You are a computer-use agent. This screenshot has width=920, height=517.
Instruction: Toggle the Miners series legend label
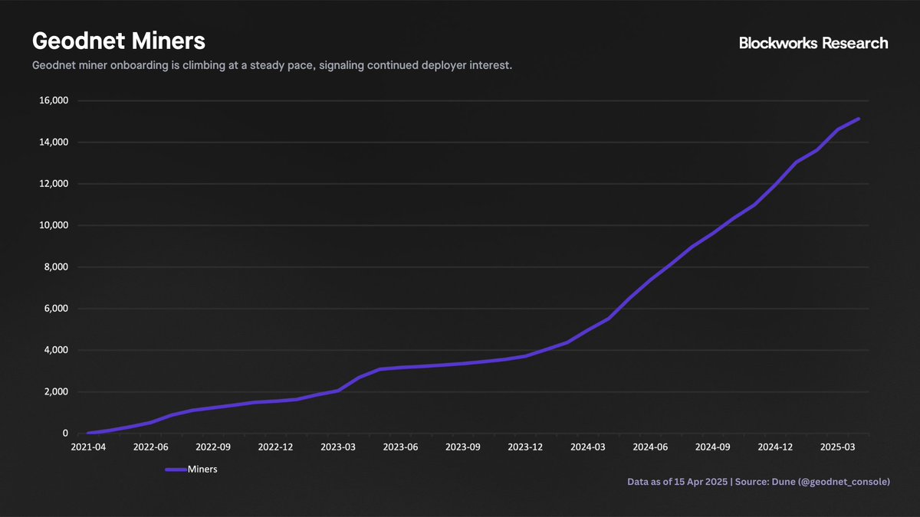(x=202, y=470)
